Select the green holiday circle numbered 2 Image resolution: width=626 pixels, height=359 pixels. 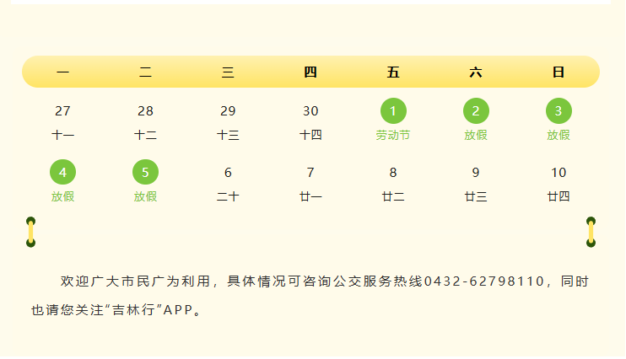[x=476, y=111]
